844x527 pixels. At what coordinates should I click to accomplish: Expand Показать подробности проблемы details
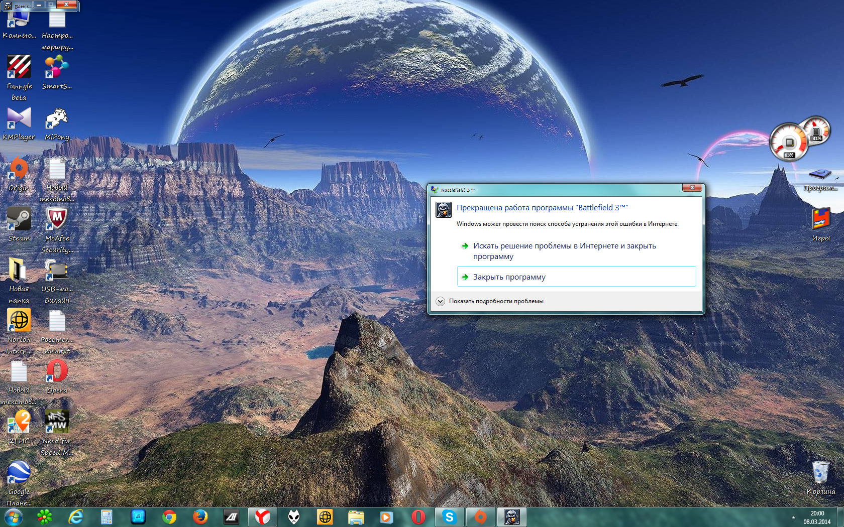(x=490, y=301)
